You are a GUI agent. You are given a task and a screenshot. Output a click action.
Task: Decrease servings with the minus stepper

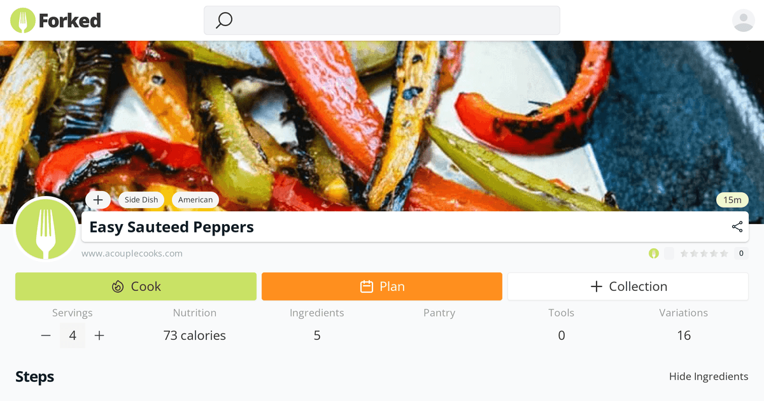45,335
